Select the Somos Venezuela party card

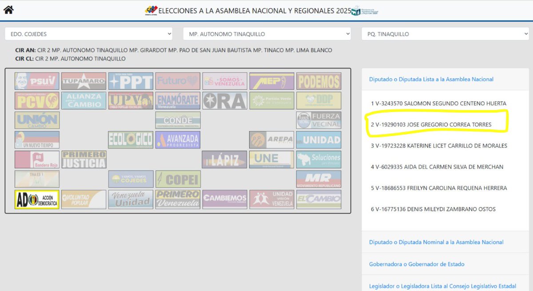(225, 81)
